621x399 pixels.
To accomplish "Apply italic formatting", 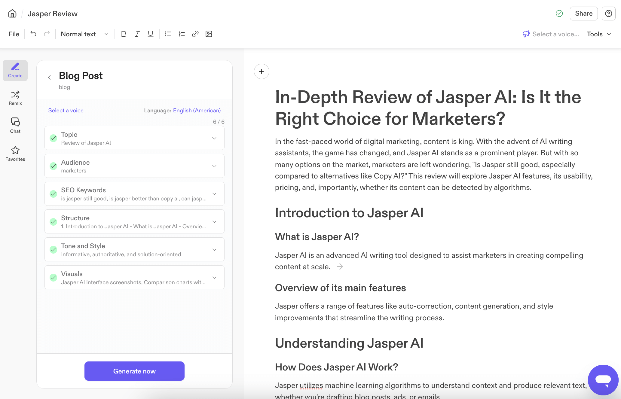I will pos(137,34).
